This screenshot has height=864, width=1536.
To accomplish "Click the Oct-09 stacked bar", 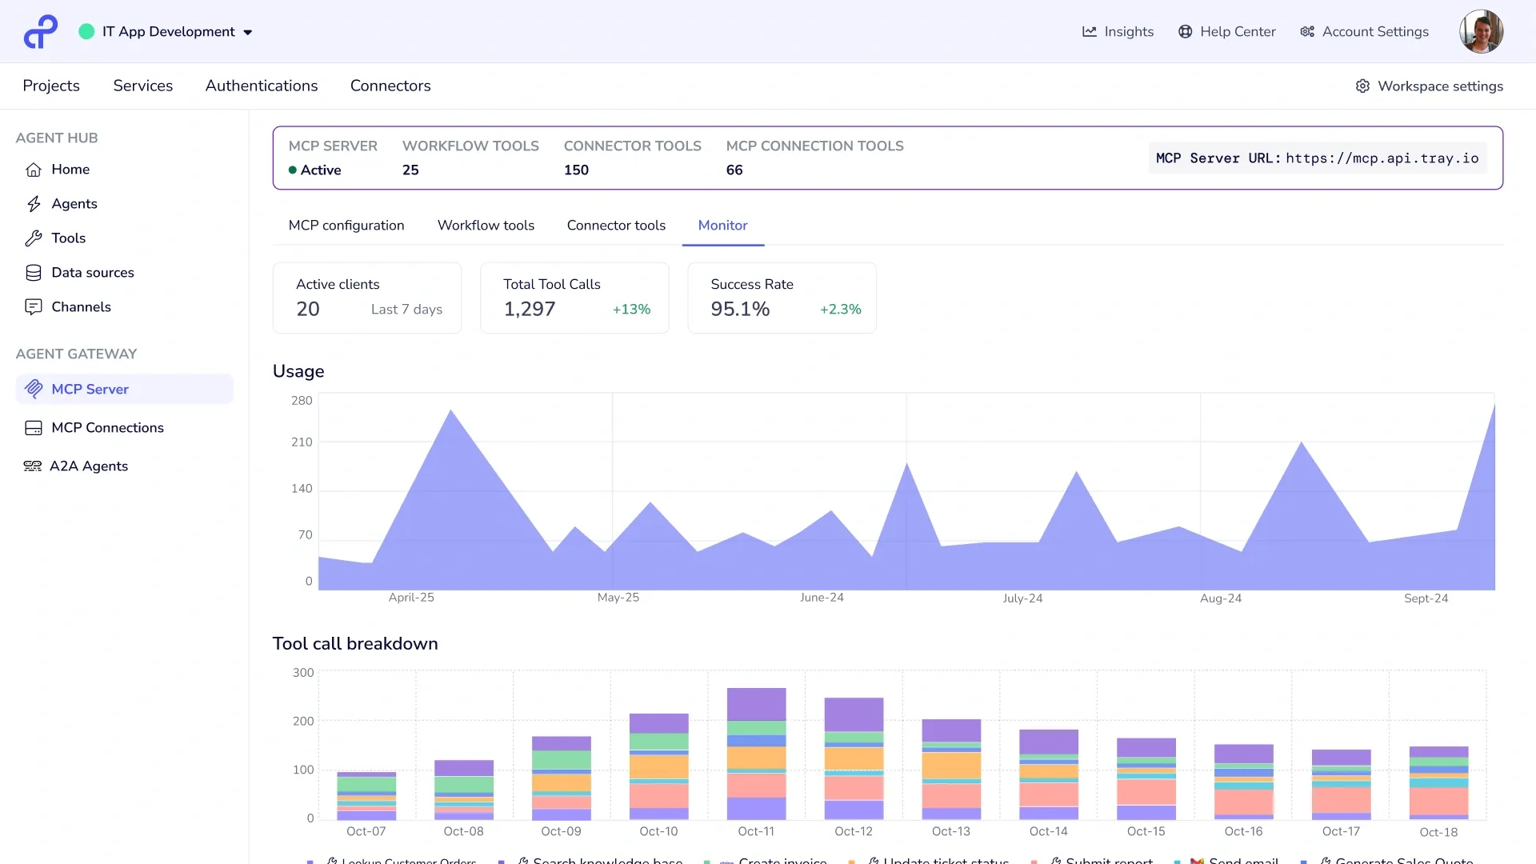I will 562,778.
